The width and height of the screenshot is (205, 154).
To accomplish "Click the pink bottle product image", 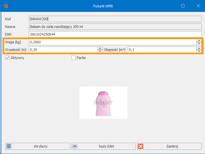I will (x=103, y=103).
